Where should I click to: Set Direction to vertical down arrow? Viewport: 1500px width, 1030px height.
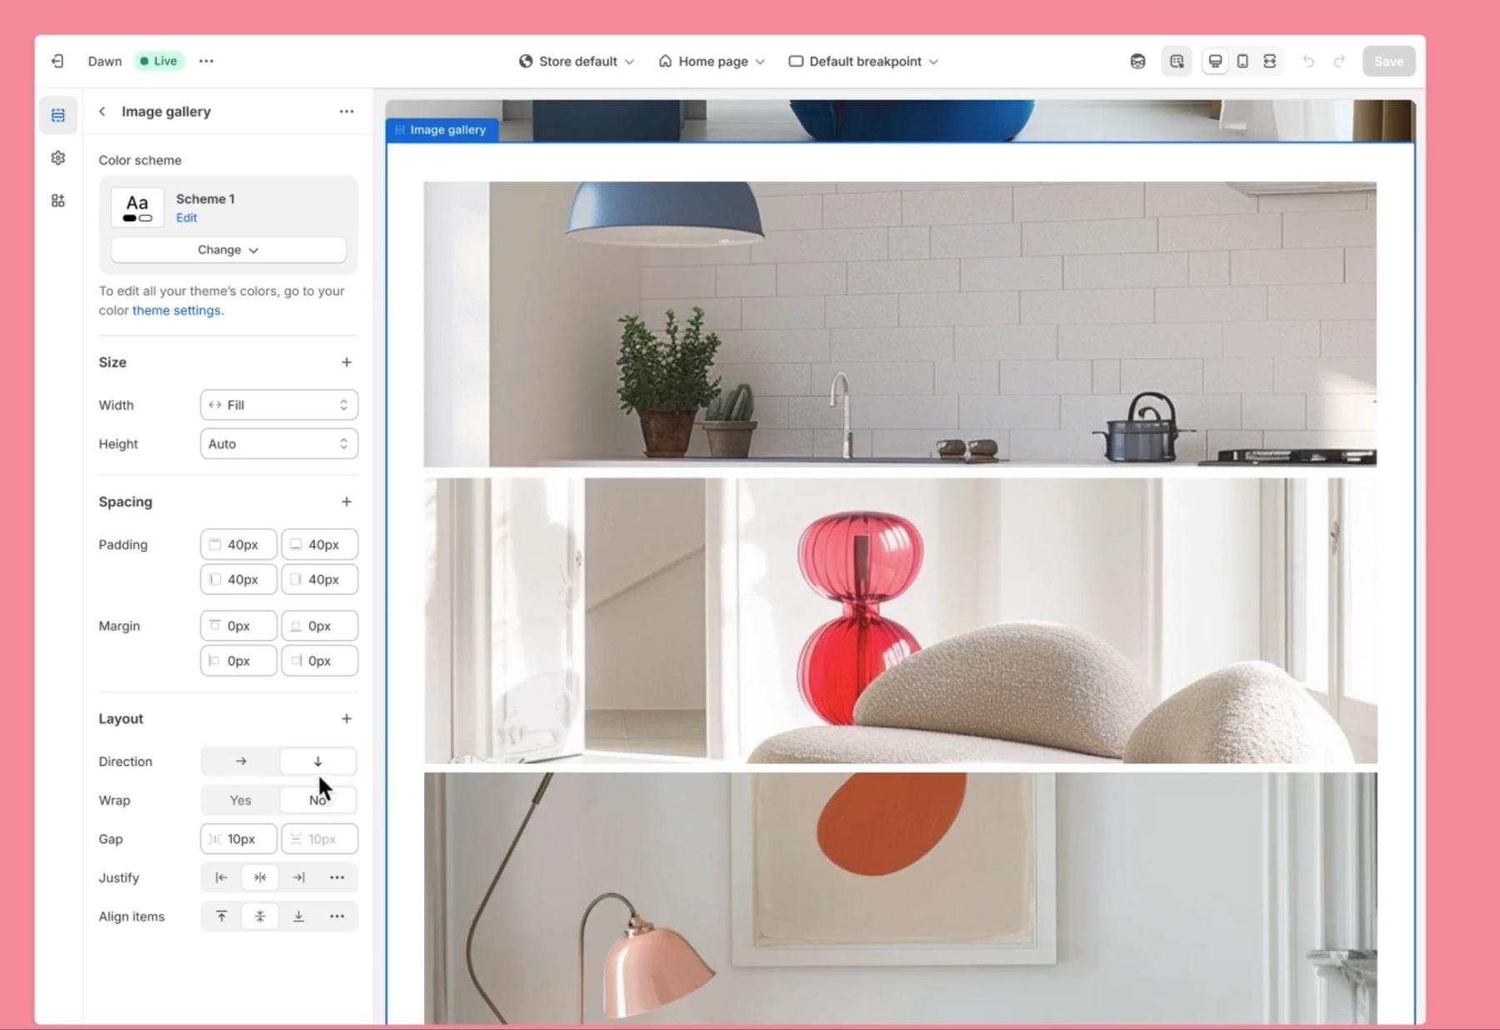pos(317,761)
